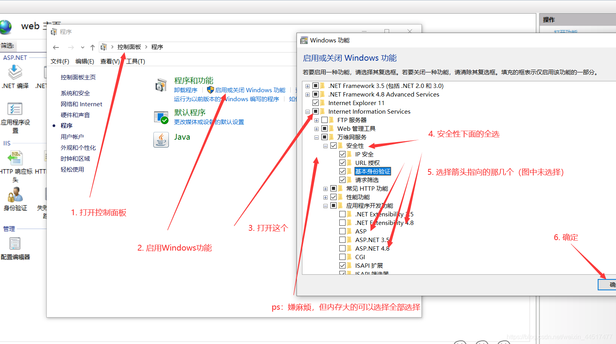Click the Windows 功能 title bar icon

[x=304, y=40]
